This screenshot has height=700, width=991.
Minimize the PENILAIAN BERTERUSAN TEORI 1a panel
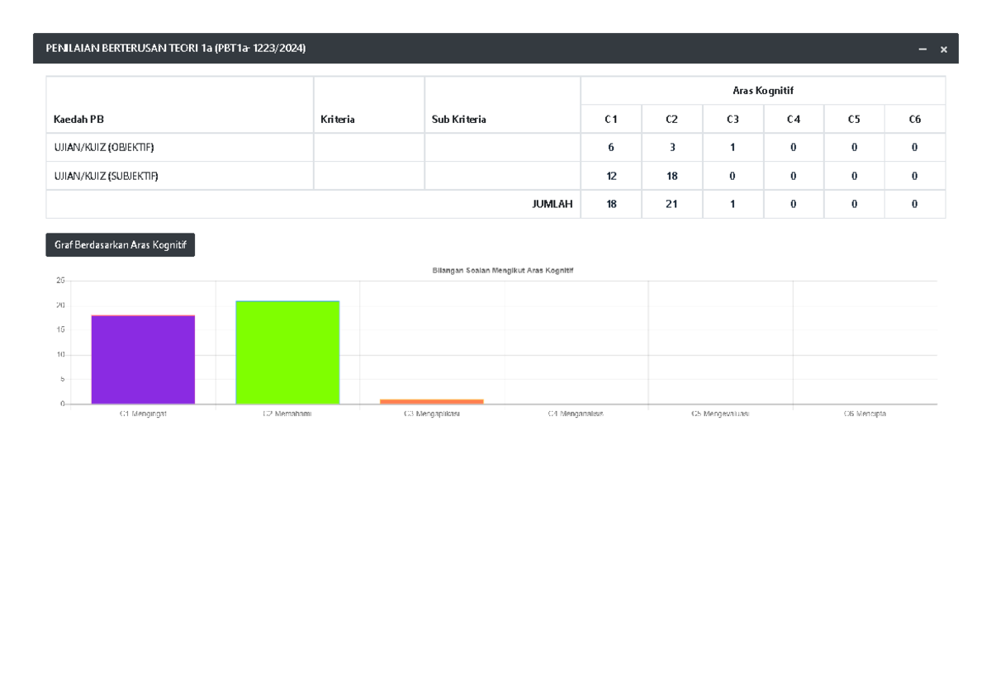tap(922, 50)
